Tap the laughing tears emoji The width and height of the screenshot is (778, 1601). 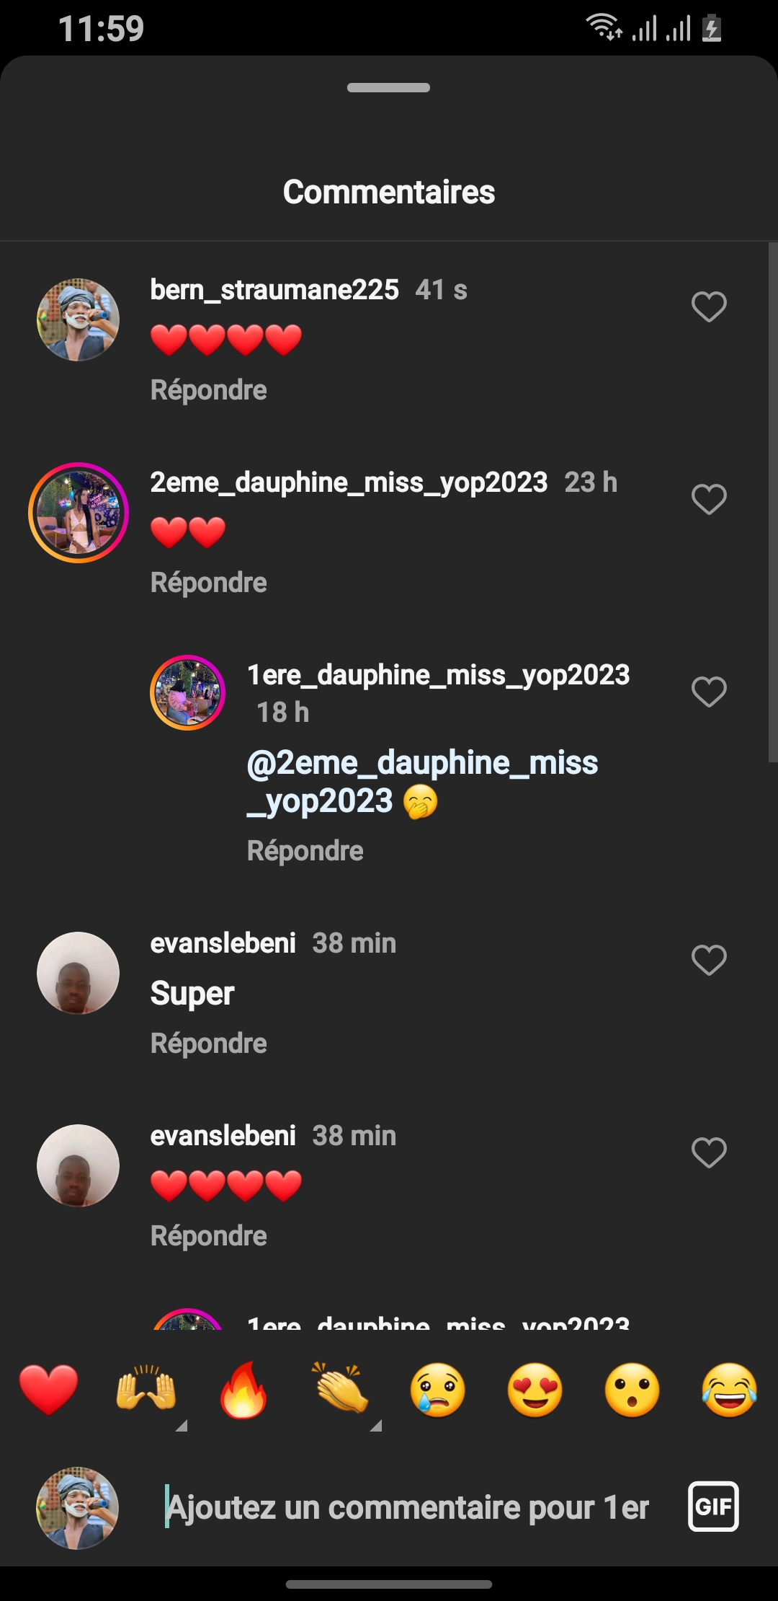coord(729,1390)
